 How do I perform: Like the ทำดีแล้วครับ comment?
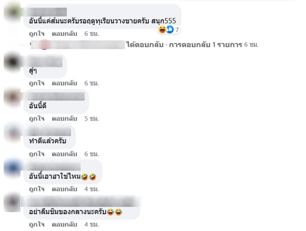pyautogui.click(x=37, y=154)
